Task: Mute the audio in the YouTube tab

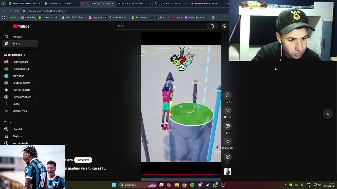Action: pyautogui.click(x=108, y=4)
